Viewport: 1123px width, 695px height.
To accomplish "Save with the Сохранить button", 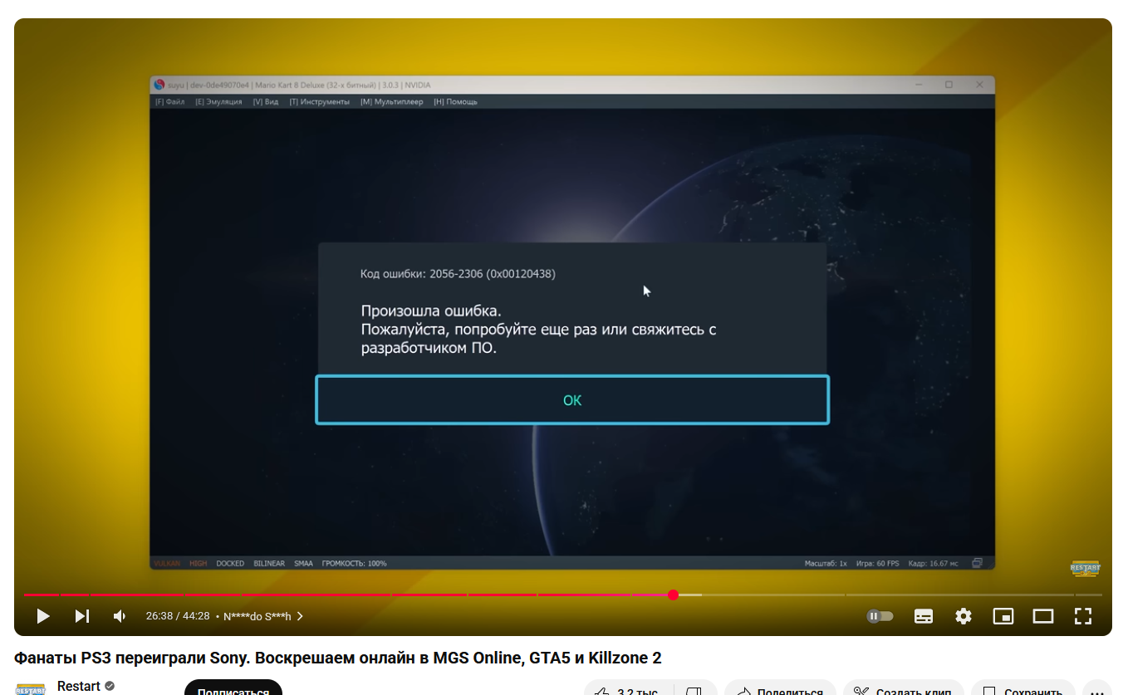I will [1022, 689].
